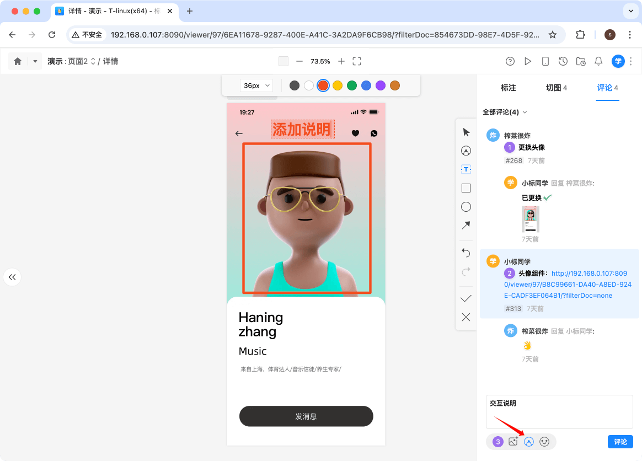Click the image attachment icon in comment box
Screen dimensions: 642x461
(x=513, y=442)
